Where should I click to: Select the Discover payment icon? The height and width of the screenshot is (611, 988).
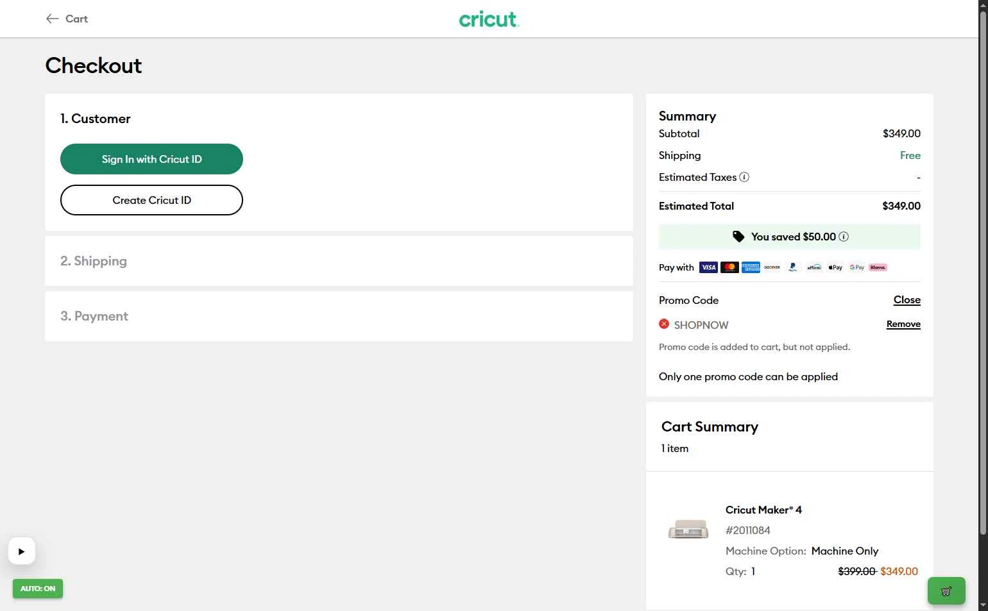[772, 267]
